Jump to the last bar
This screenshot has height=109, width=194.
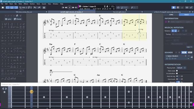tap(76, 8)
